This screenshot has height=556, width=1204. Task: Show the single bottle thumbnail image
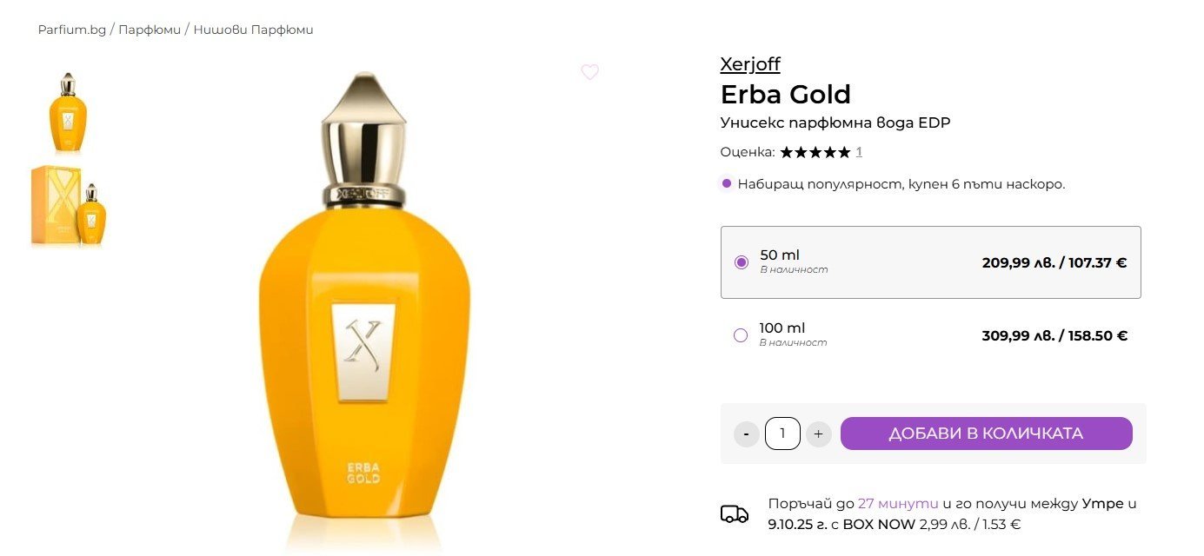pyautogui.click(x=68, y=113)
